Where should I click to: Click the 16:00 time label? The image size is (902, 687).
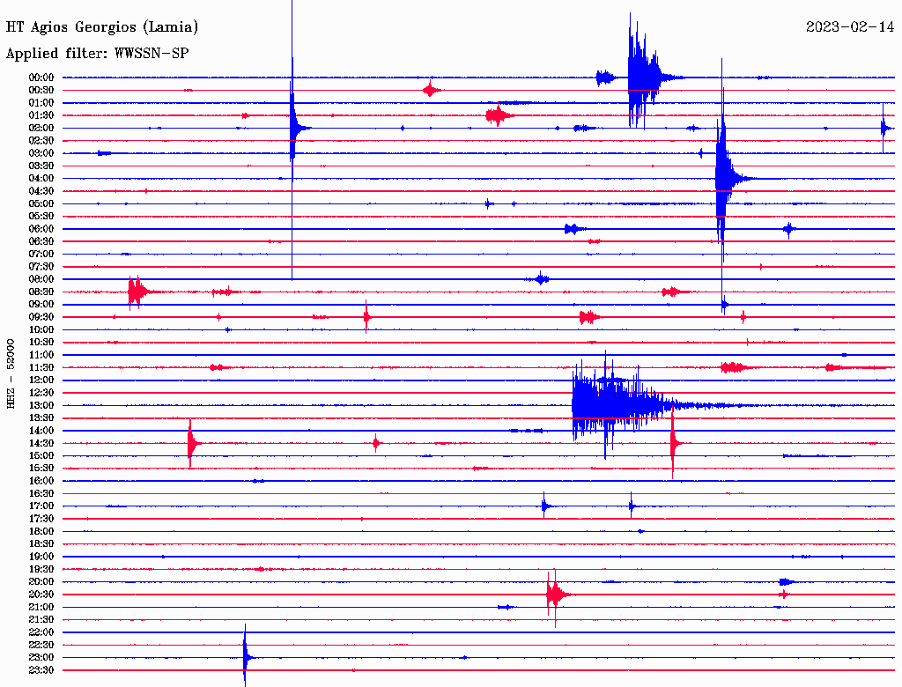point(41,482)
